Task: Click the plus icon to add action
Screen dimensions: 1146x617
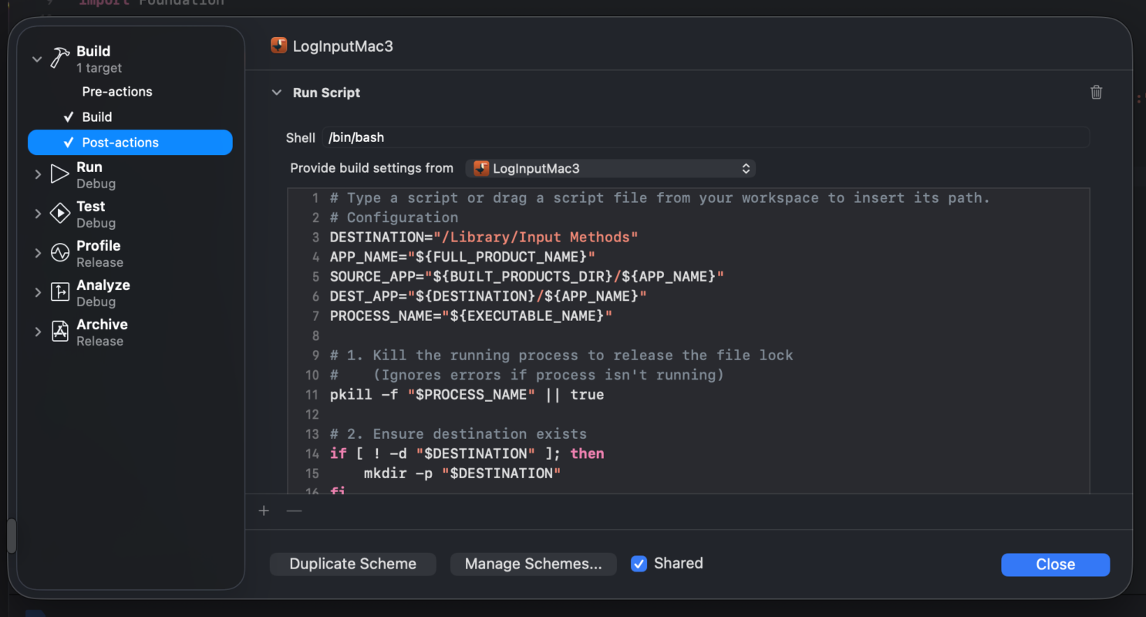Action: tap(264, 511)
